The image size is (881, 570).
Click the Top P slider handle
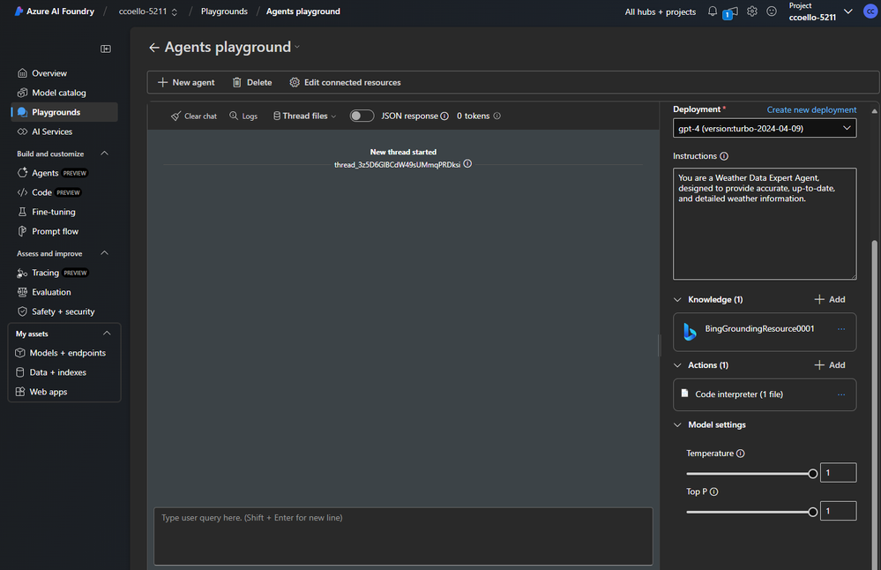click(812, 512)
